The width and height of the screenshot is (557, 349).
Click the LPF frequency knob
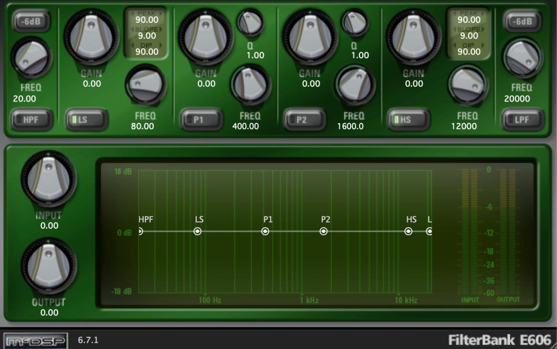point(522,58)
